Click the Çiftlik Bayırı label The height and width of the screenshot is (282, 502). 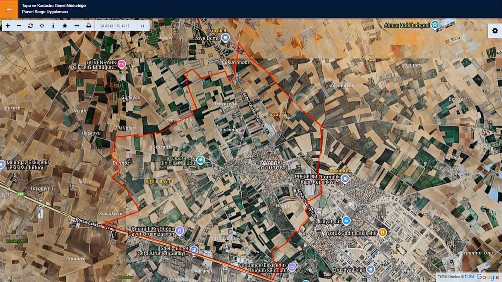click(x=159, y=181)
